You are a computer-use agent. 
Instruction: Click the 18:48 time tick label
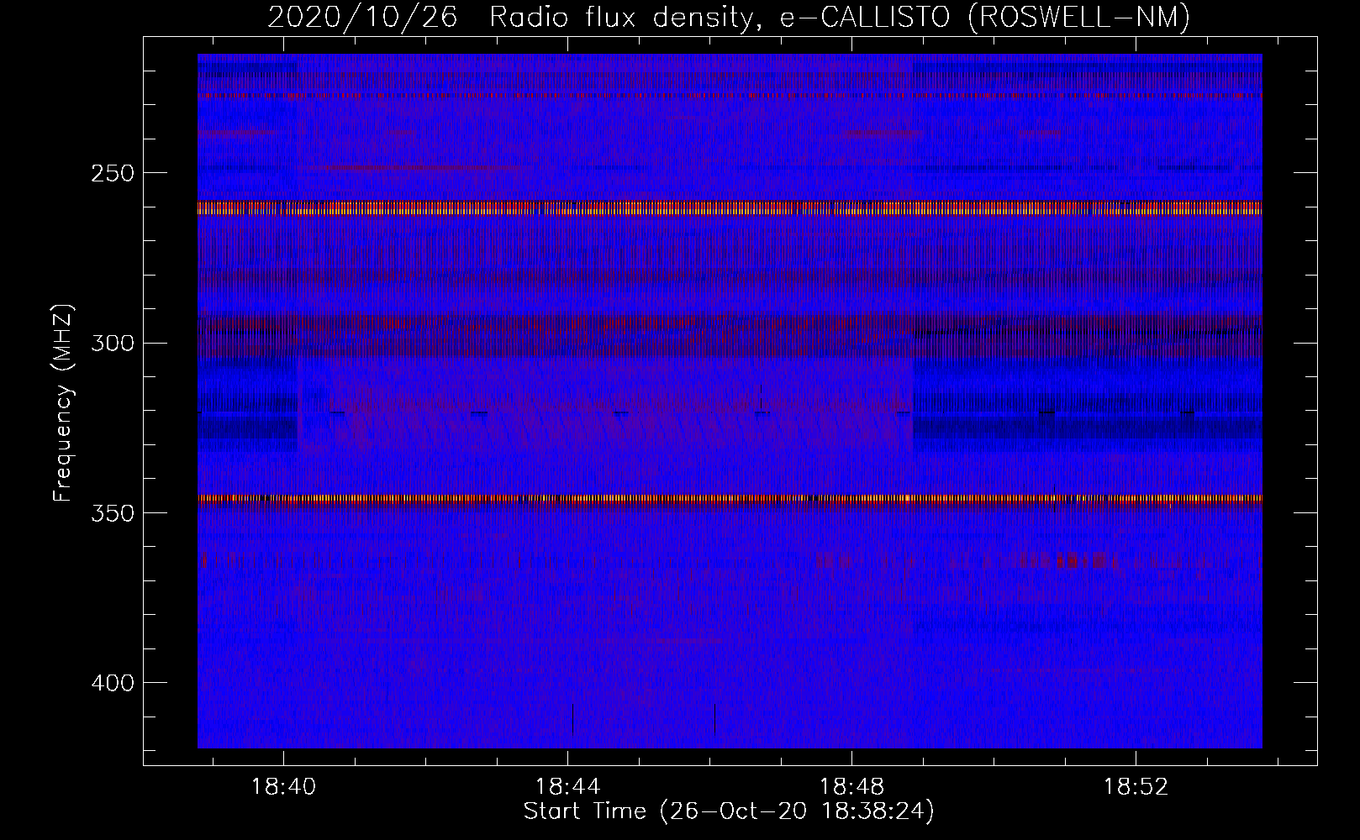pos(852,786)
